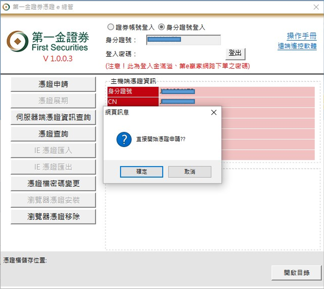
Task: Click the First Securities logo icon
Action: 18,41
